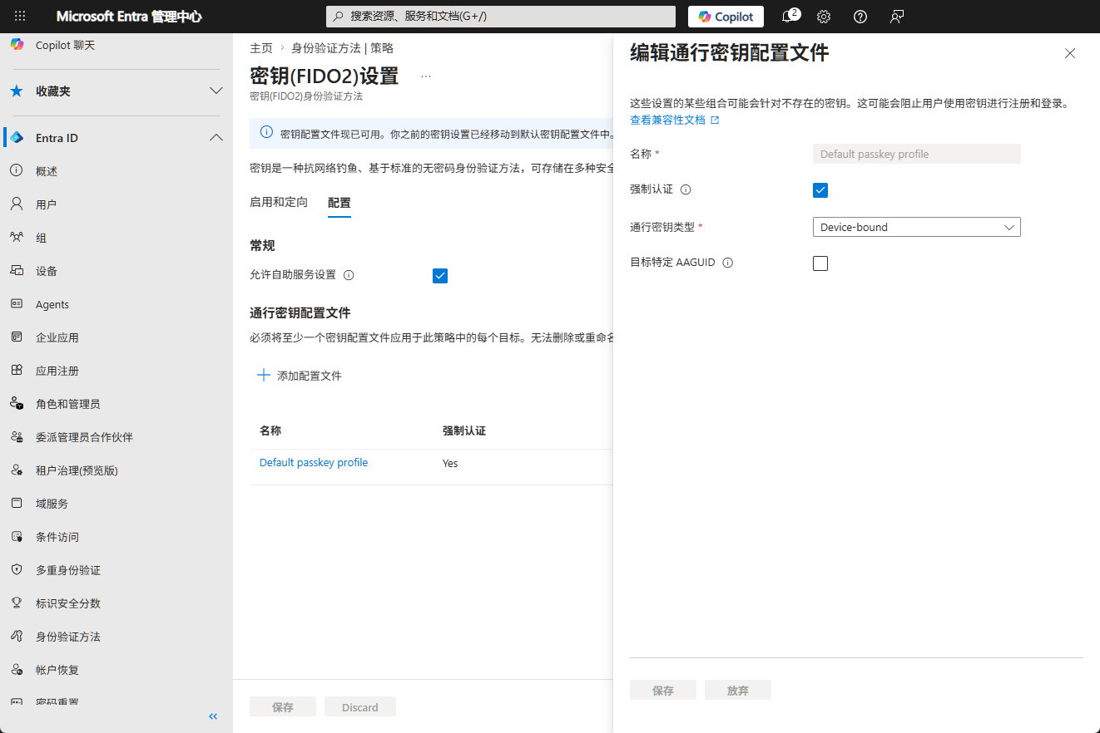This screenshot has height=733, width=1100.
Task: Click the 收藏夹 star icon
Action: 17,91
